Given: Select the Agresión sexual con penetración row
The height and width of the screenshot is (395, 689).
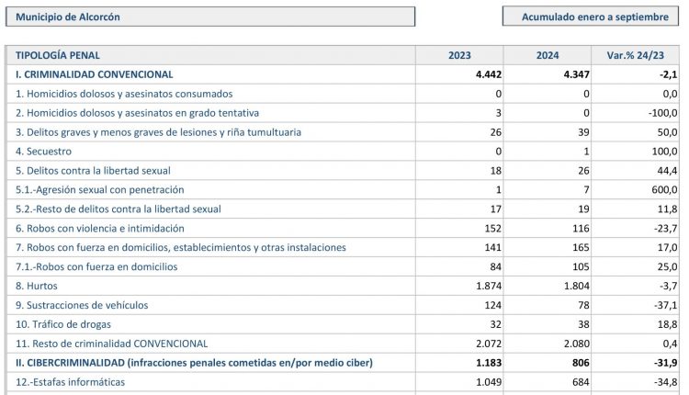Looking at the screenshot, I should 100,189.
